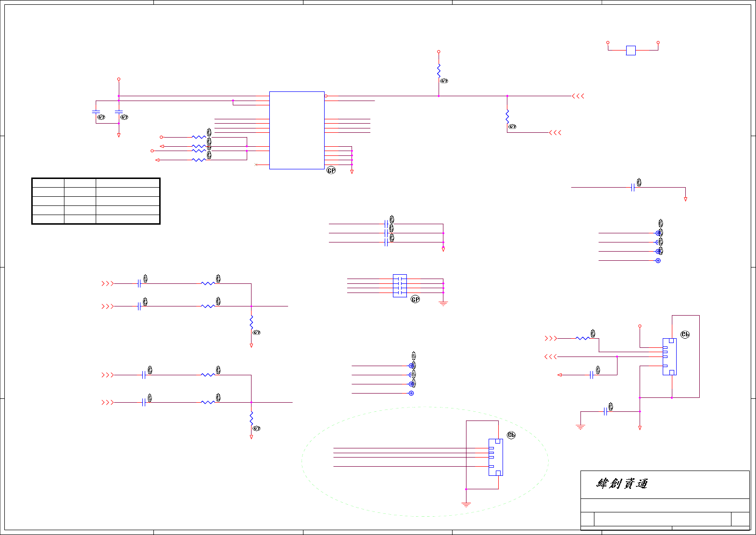The image size is (756, 535).
Task: Select the connector inside the dashed green ellipse
Action: click(495, 457)
